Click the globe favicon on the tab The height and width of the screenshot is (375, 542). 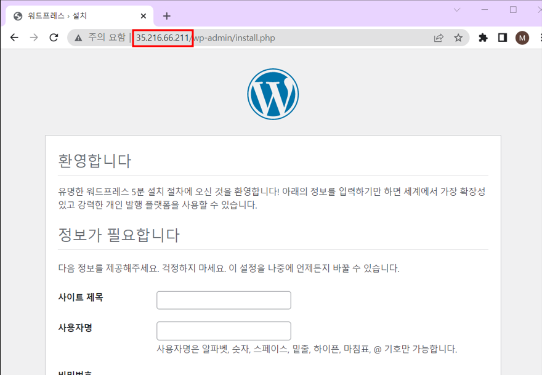pos(18,16)
